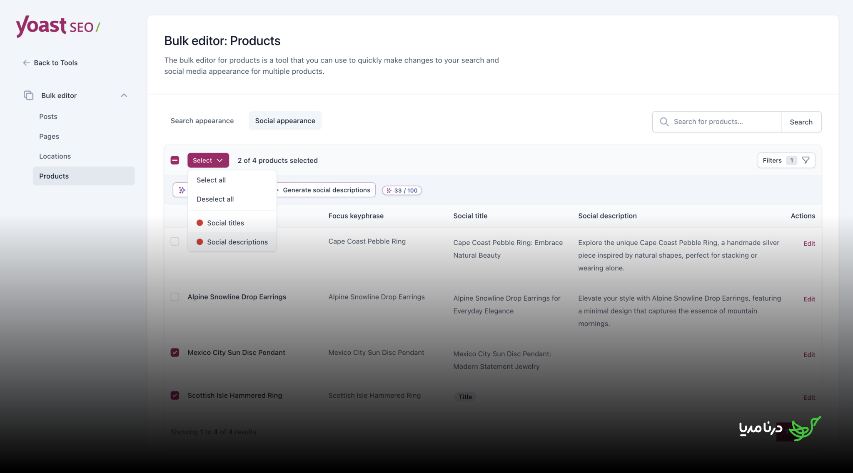Click the 33 / 100 AI usage badge
The width and height of the screenshot is (853, 473).
tap(402, 190)
